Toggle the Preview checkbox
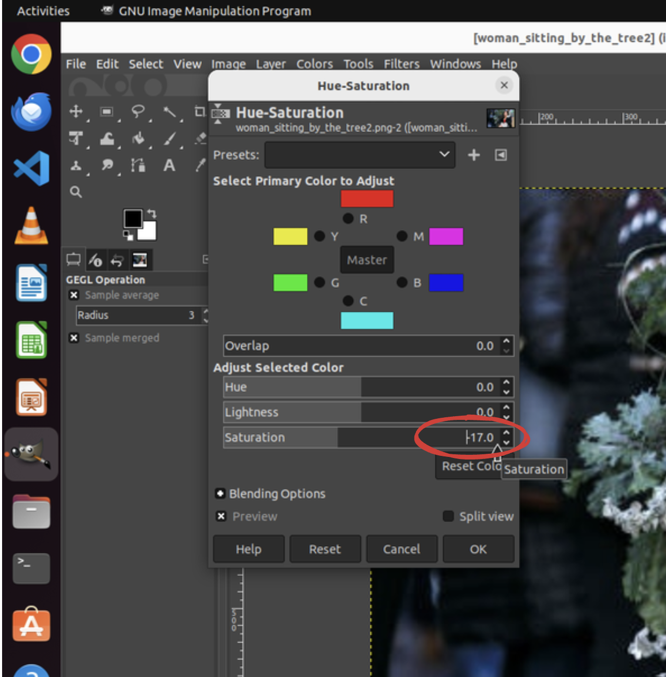This screenshot has width=666, height=677. tap(221, 516)
